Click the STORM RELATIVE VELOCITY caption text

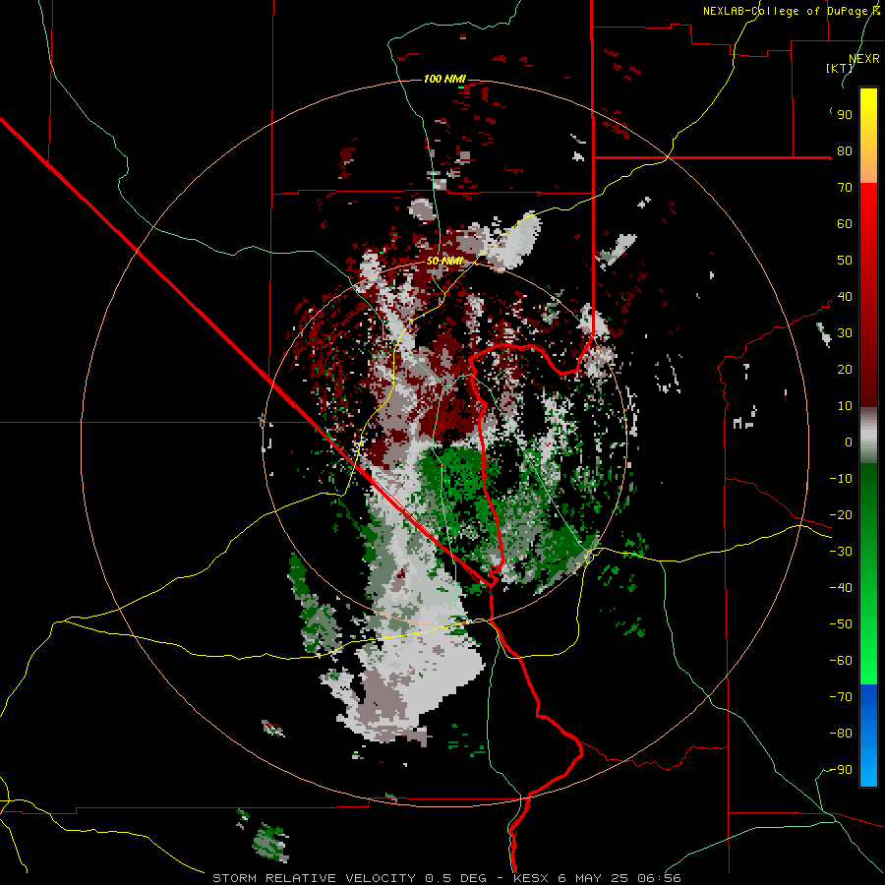coord(314,878)
